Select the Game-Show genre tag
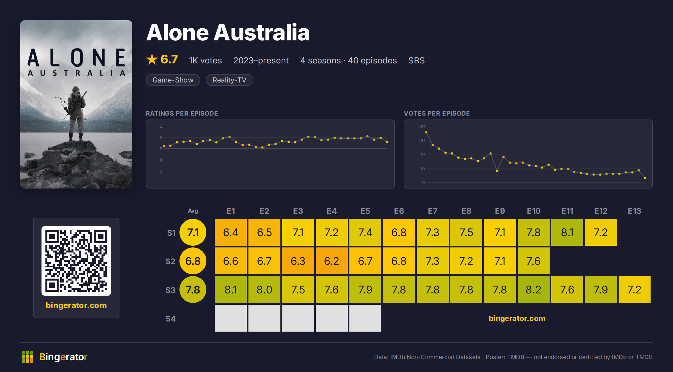 pos(173,80)
